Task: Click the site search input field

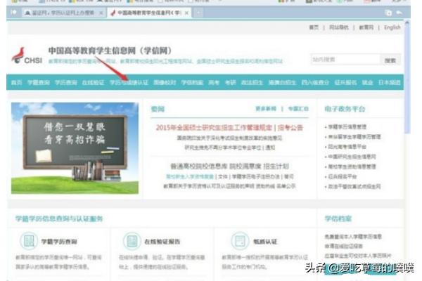Action: pyautogui.click(x=345, y=60)
